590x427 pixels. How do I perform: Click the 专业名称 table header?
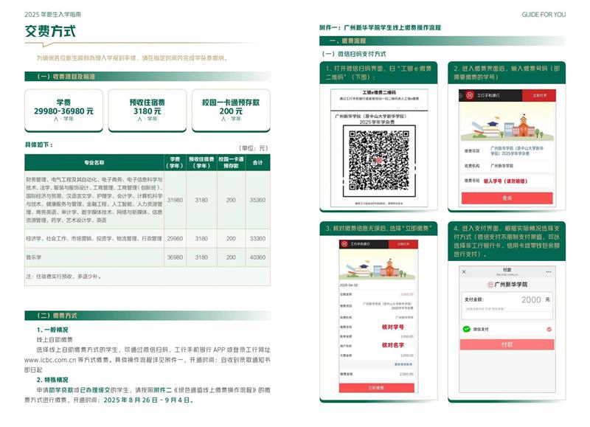pos(94,162)
